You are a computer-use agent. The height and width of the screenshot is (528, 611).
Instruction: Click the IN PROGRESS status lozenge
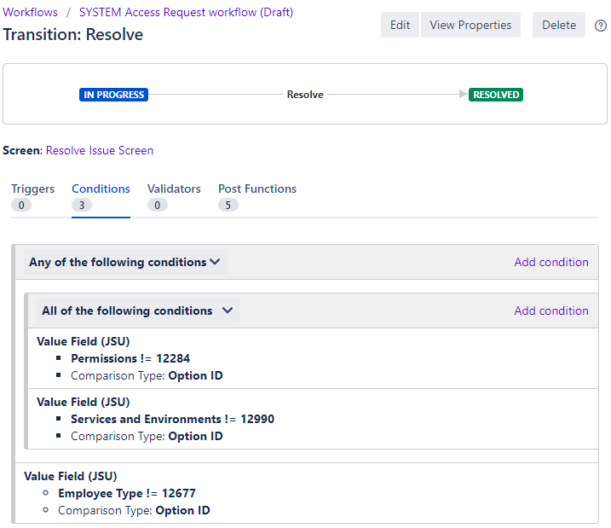click(x=113, y=95)
